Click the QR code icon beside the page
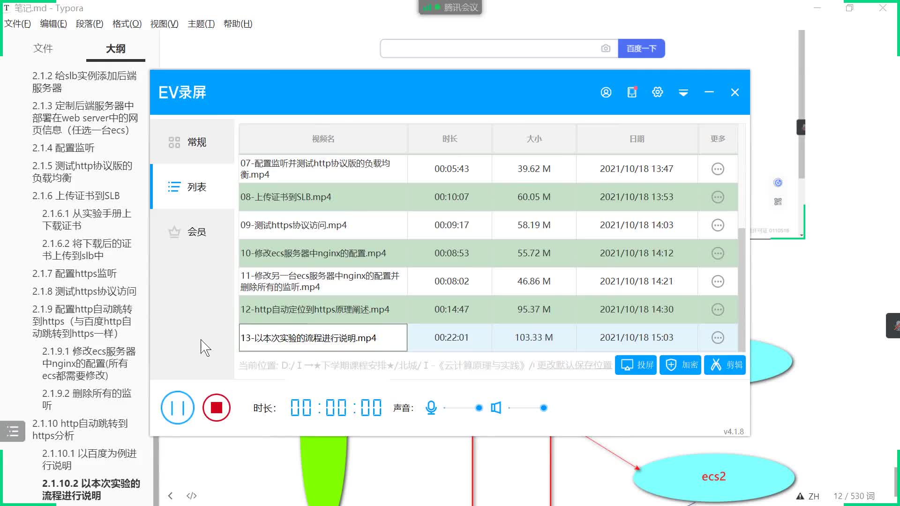This screenshot has width=900, height=506. point(778,201)
